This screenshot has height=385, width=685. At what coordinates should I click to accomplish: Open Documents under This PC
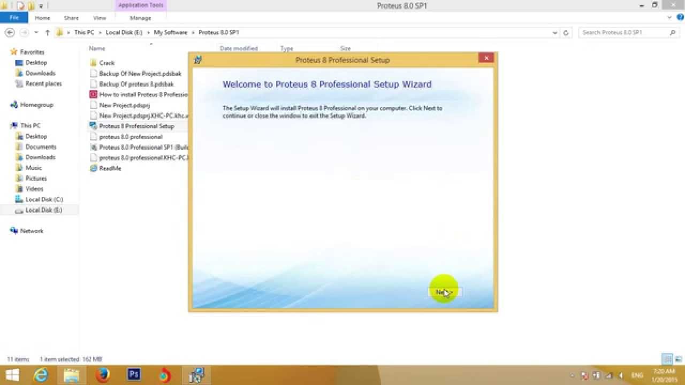tap(41, 147)
